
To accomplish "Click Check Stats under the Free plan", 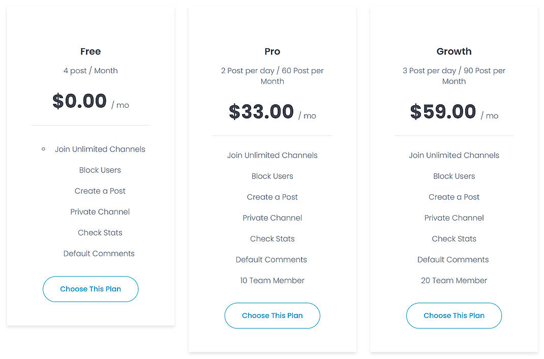I will coord(100,232).
